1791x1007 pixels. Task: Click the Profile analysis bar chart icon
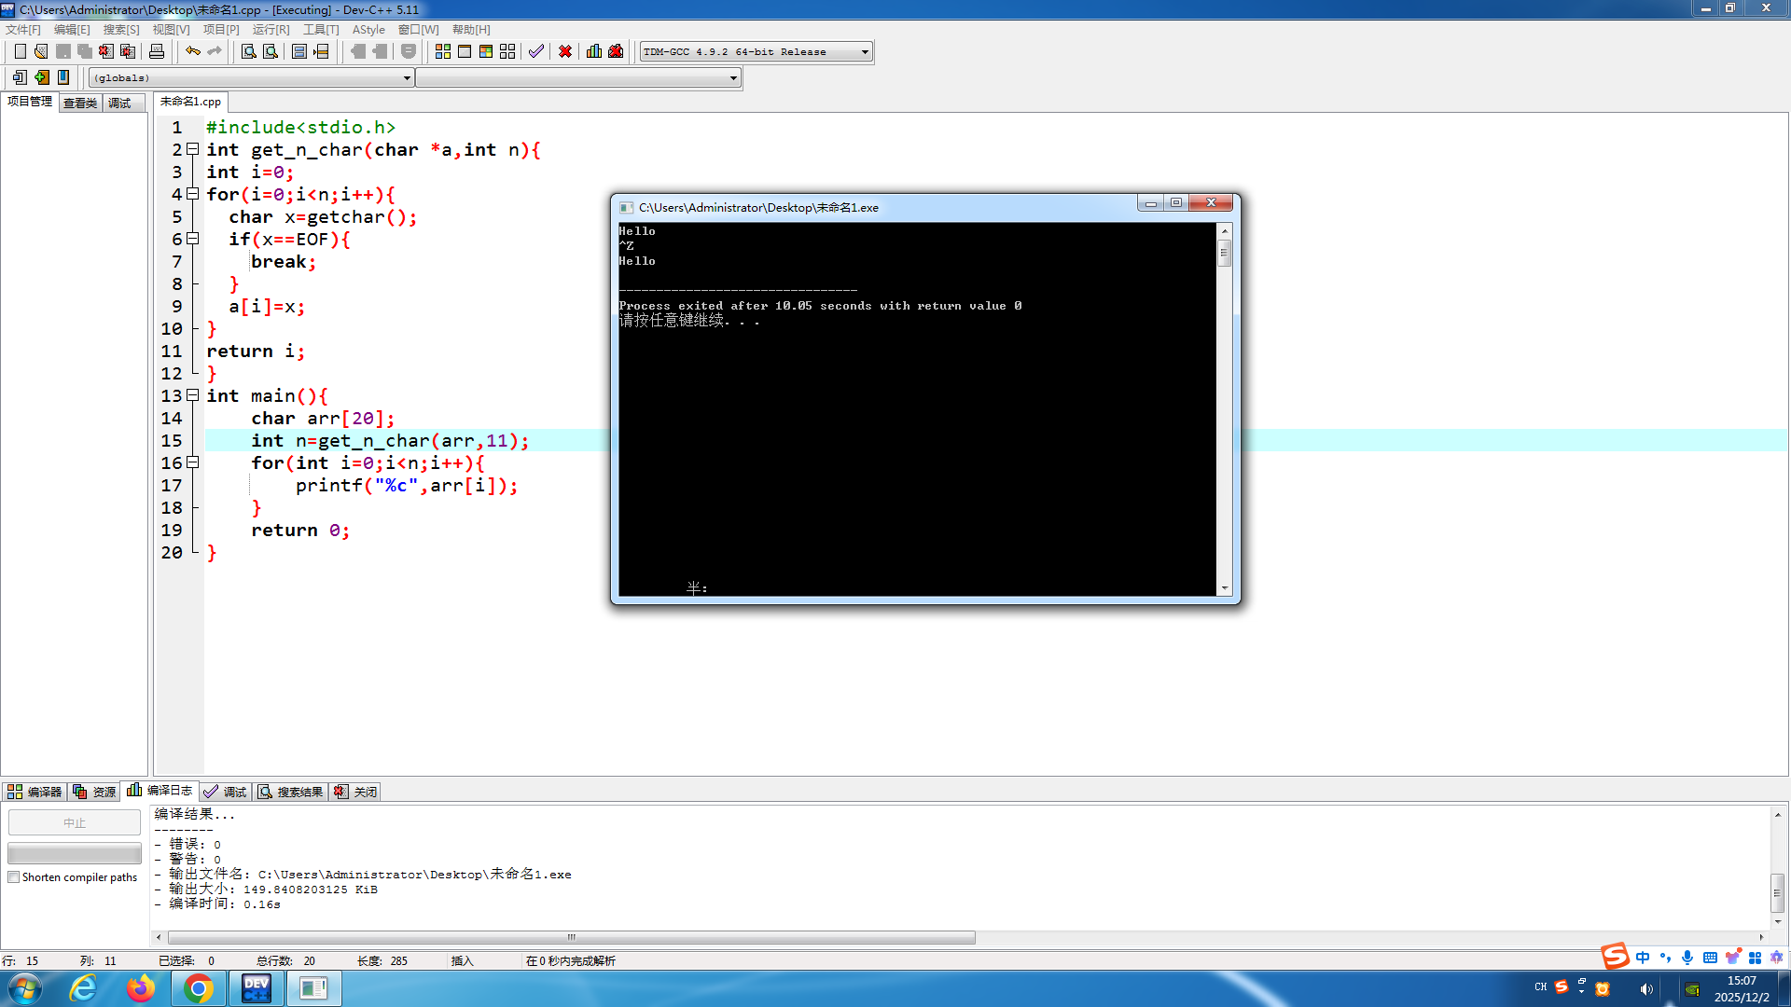[594, 51]
